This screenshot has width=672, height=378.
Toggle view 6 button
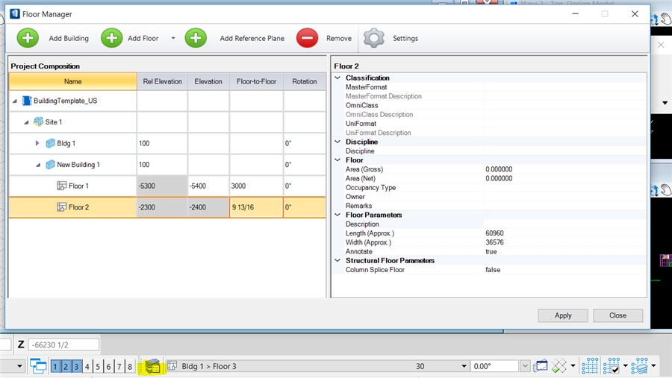(108, 366)
